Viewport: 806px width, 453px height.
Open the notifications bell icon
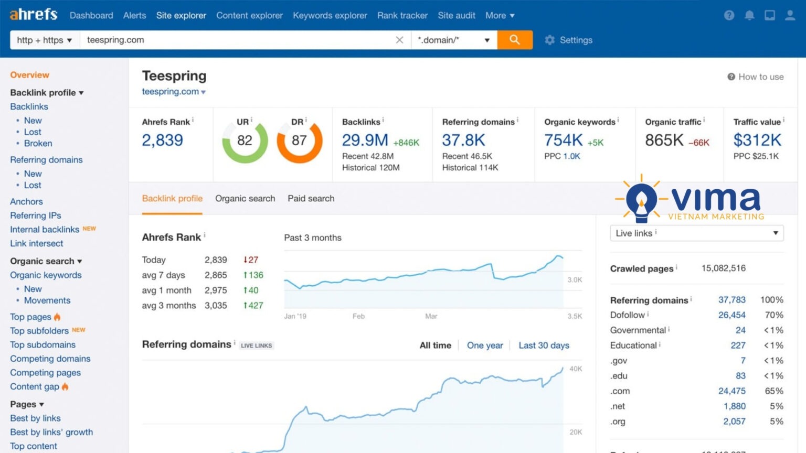point(749,15)
